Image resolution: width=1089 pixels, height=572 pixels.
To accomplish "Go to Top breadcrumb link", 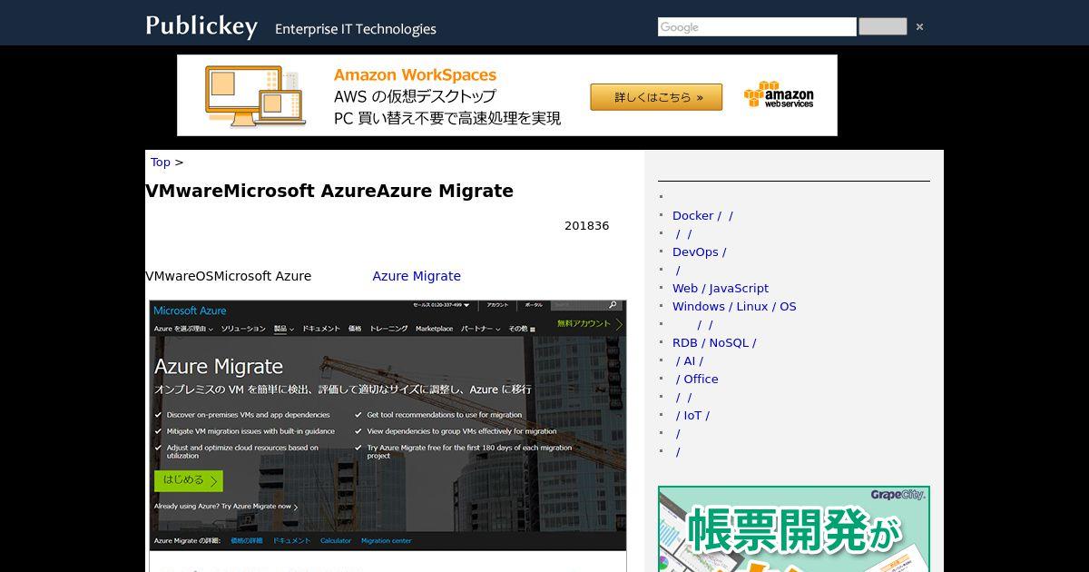I will tap(161, 163).
